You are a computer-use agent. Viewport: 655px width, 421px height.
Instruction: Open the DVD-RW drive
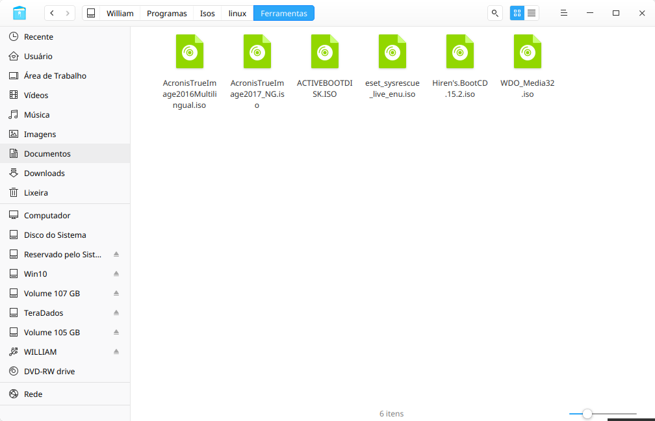point(65,372)
